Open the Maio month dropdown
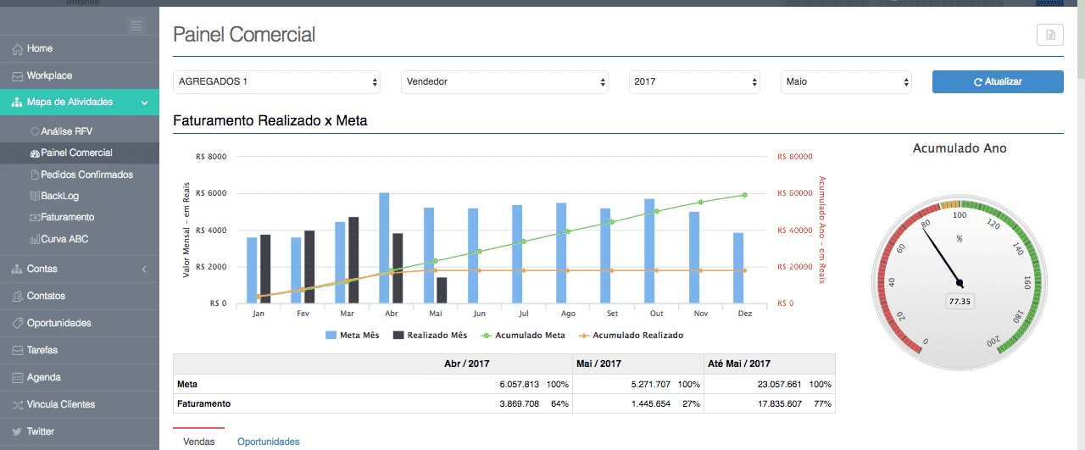 click(x=846, y=82)
